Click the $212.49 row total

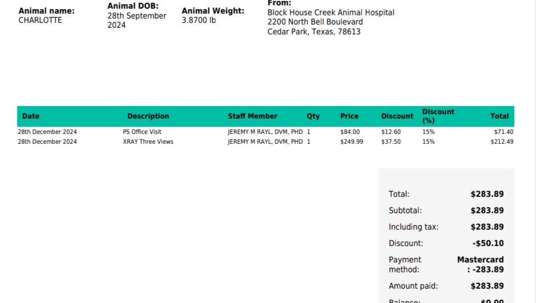(502, 142)
